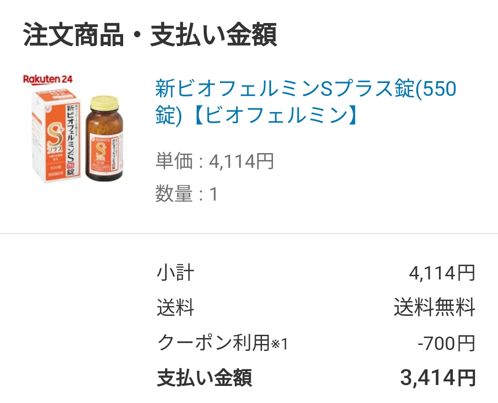Click the 単価 : 4,114円 unit price

tap(215, 161)
